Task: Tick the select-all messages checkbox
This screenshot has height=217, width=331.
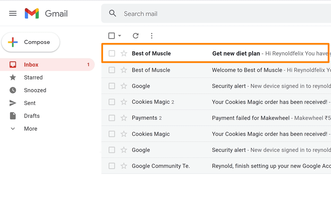Action: click(x=111, y=36)
